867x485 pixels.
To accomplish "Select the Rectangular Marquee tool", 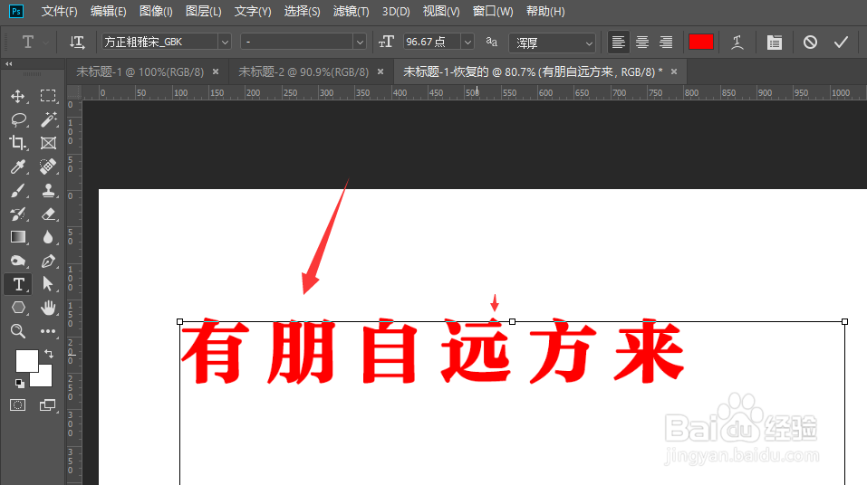I will tap(48, 96).
